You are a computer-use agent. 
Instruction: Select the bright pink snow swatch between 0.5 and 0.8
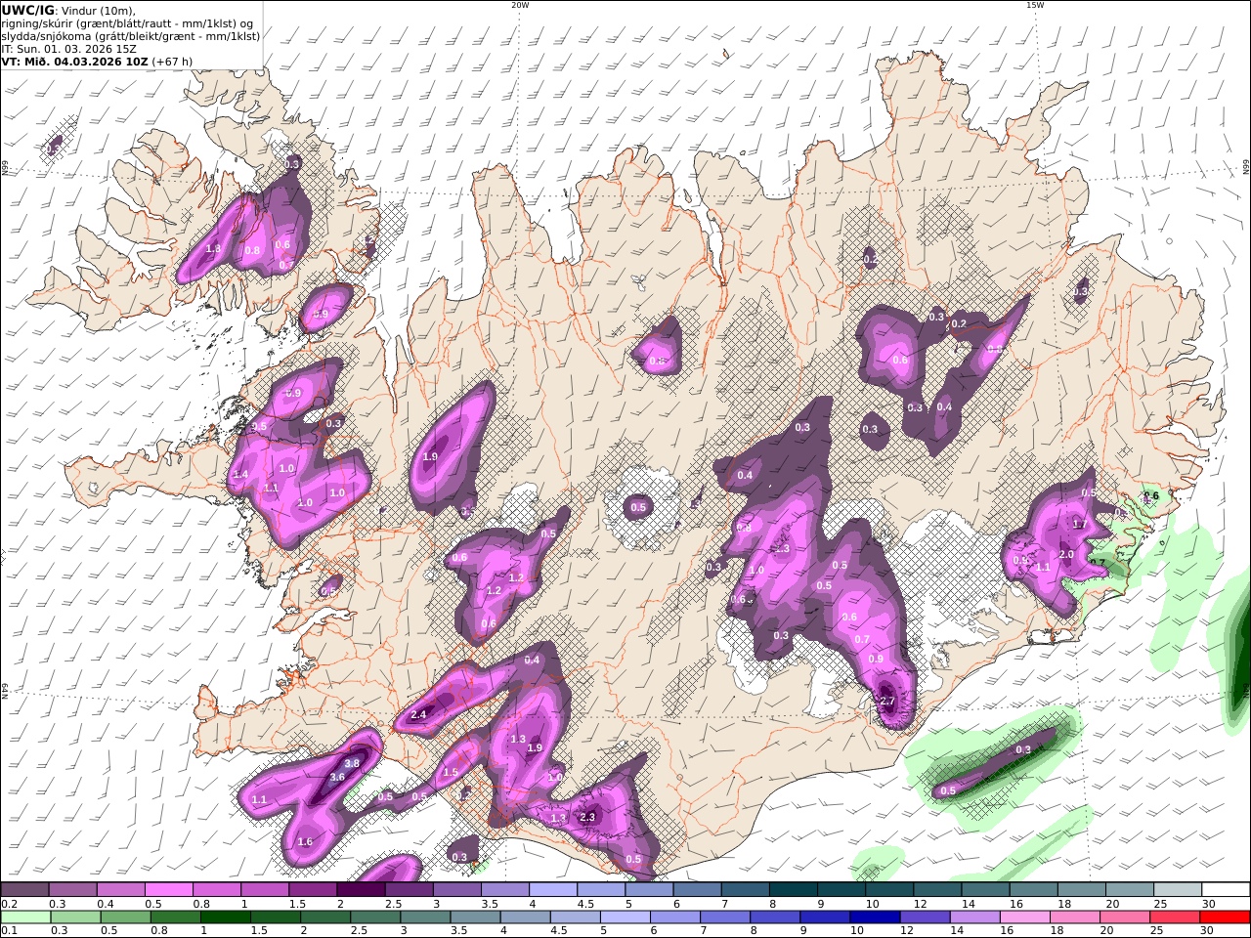(170, 890)
